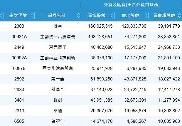
Task: Click net volume 19,683,943
Action: 169,68
